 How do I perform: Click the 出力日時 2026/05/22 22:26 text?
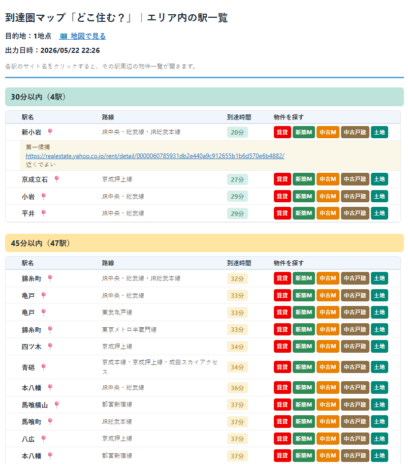click(x=52, y=50)
